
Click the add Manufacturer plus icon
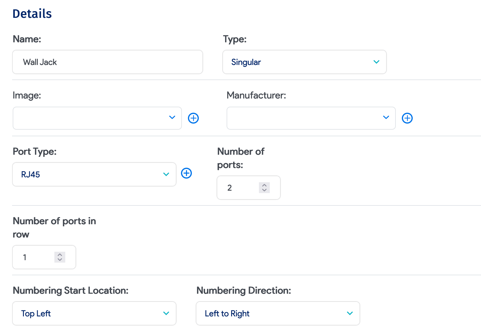pos(407,118)
